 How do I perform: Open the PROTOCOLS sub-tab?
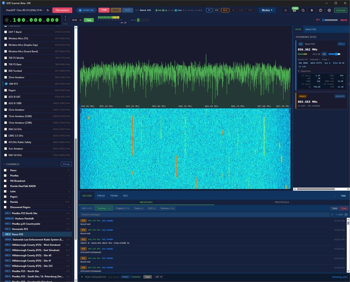pos(282,202)
